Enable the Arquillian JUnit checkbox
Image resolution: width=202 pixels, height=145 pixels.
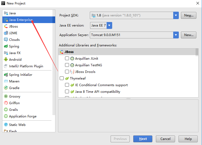click(67, 58)
